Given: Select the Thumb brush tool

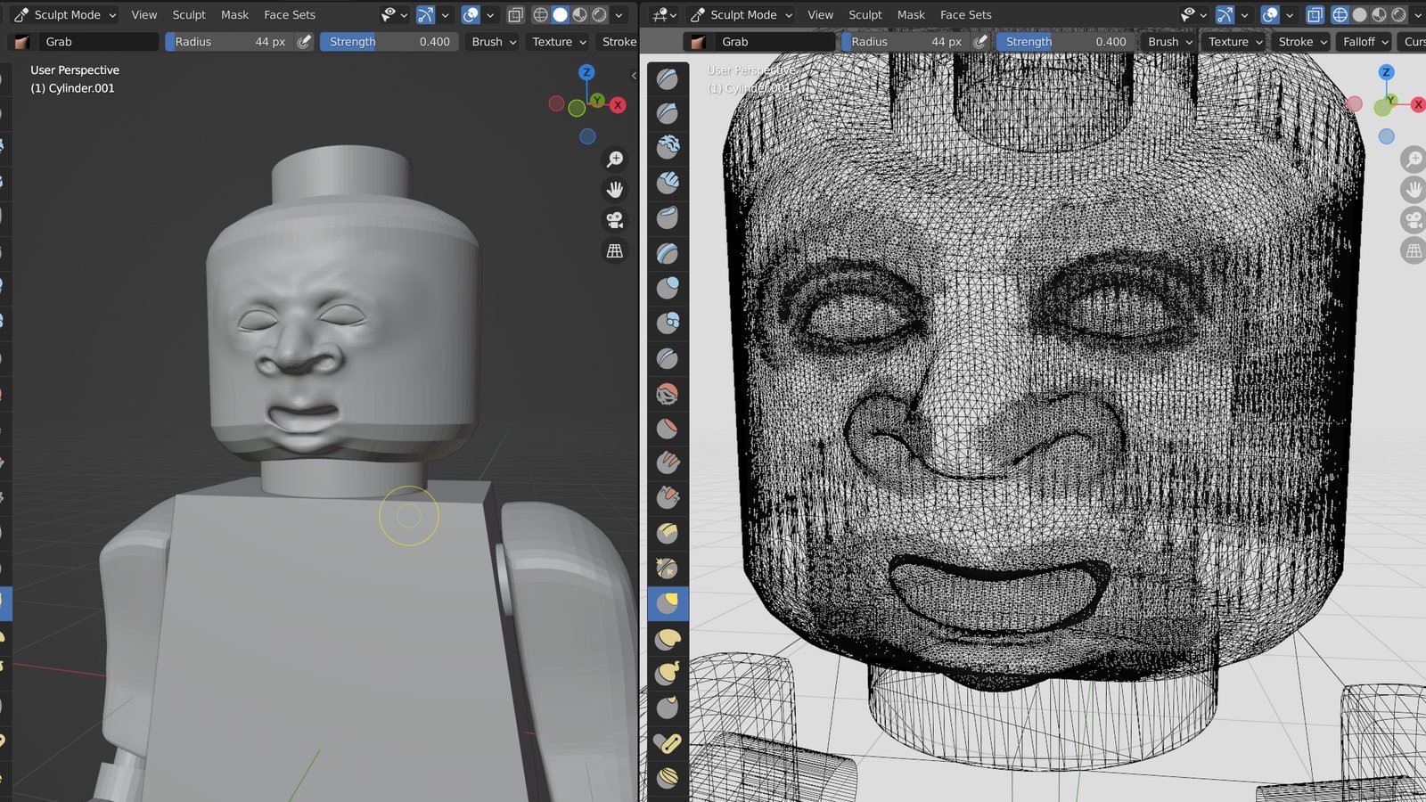Looking at the screenshot, I should point(668,708).
